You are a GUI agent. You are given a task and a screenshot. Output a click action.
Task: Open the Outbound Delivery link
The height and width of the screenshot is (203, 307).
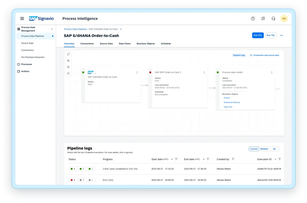[232, 102]
